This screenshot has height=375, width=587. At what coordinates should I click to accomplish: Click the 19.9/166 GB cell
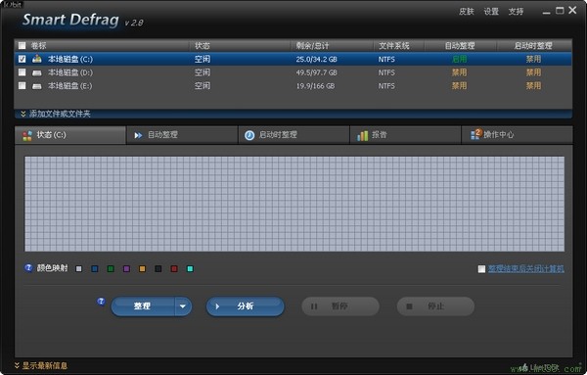tap(316, 86)
